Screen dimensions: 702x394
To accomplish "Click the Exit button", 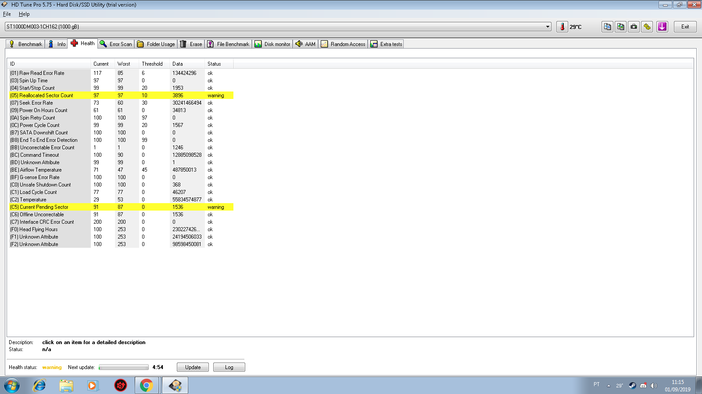I will click(685, 27).
